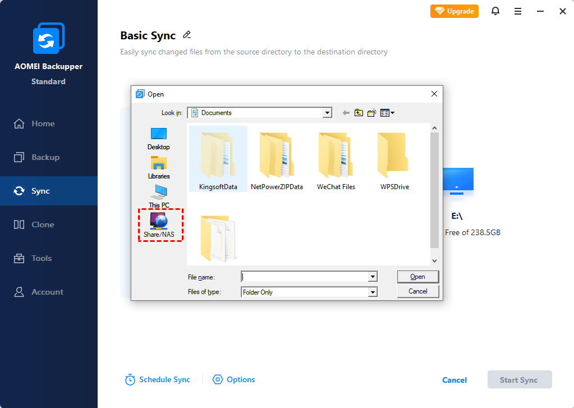
Task: Open sync Options
Action: point(233,380)
